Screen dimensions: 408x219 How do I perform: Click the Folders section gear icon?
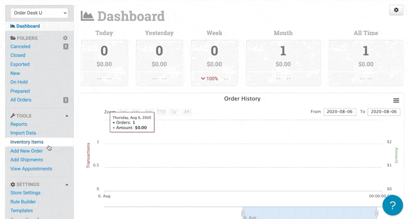coord(65,38)
